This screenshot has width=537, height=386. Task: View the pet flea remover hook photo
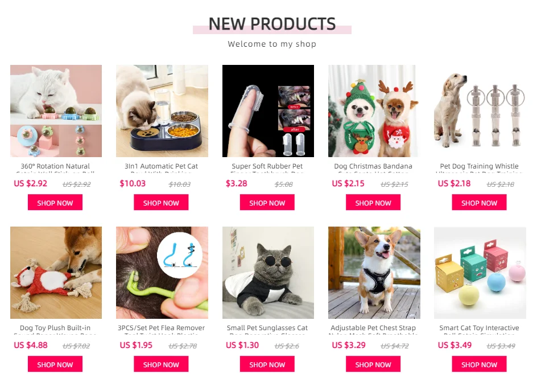tap(162, 273)
